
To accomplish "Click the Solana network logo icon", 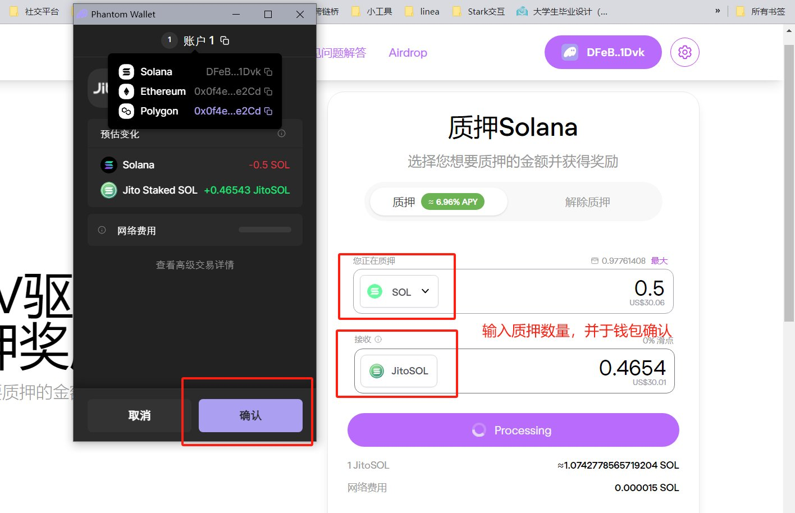I will pos(126,72).
